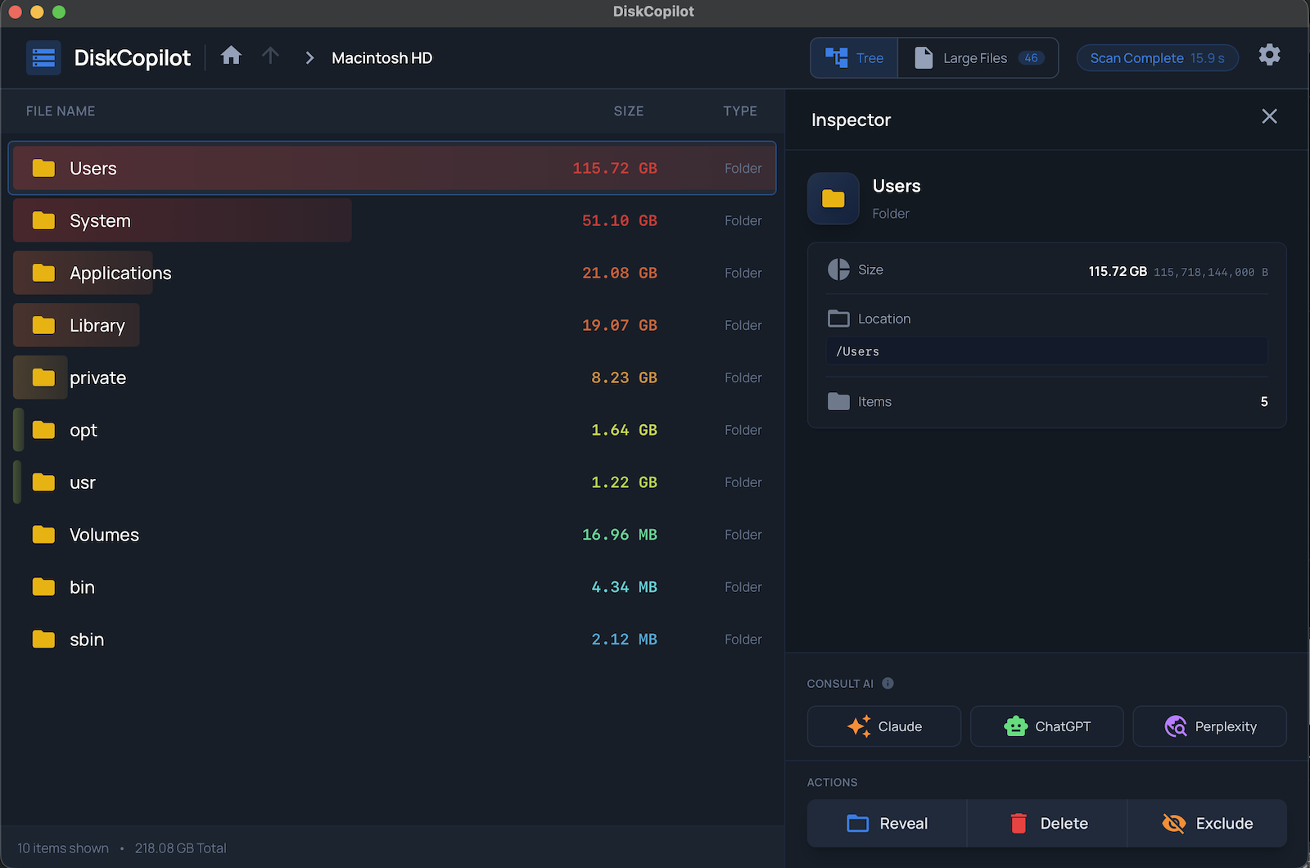The image size is (1310, 868).
Task: Click the DiskCopilot app logo icon
Action: point(43,57)
